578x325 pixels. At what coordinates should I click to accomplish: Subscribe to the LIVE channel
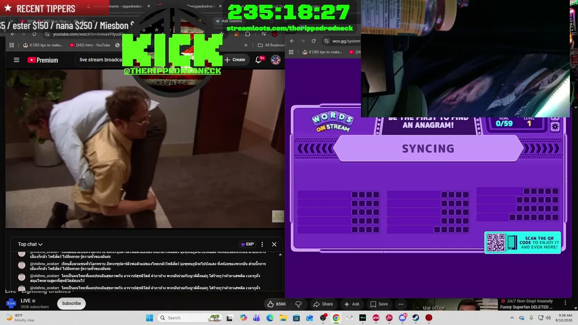tap(71, 303)
